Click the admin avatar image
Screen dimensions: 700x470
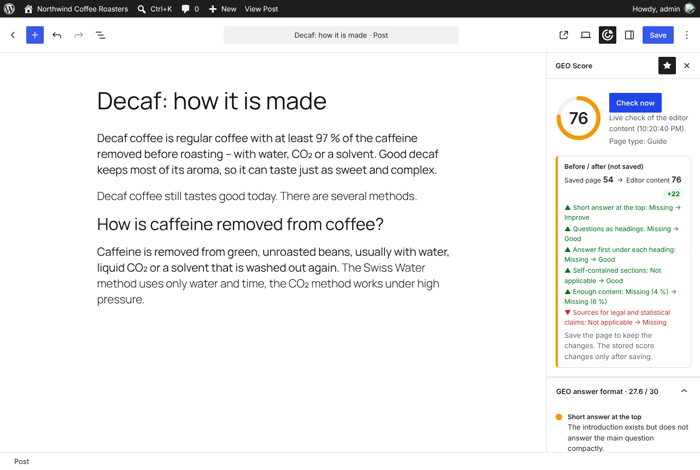tap(690, 9)
